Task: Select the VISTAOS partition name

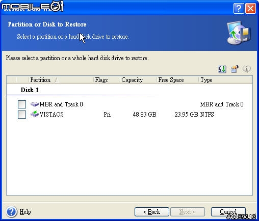Action: click(x=51, y=115)
